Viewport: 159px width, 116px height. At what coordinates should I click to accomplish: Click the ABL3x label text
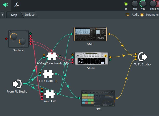(x=91, y=68)
